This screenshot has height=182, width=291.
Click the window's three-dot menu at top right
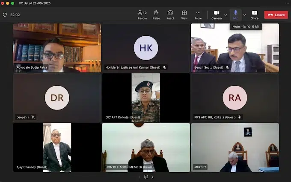[x=286, y=3]
